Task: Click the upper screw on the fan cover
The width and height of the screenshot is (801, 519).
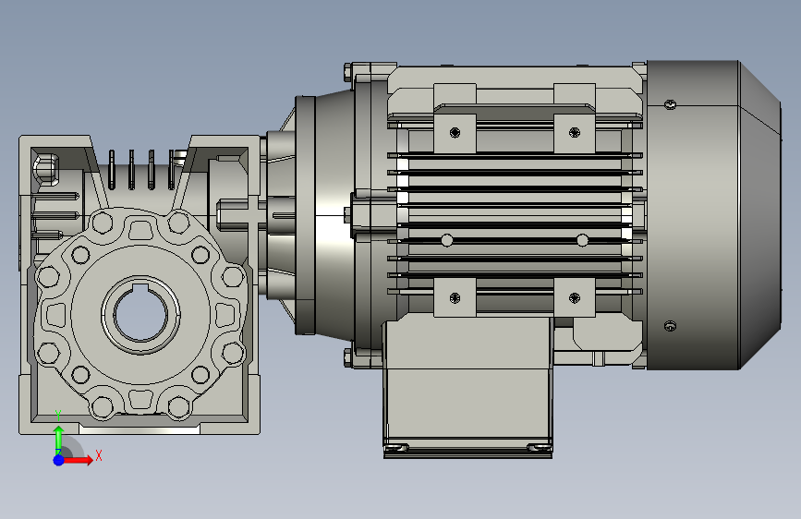Action: pyautogui.click(x=671, y=104)
